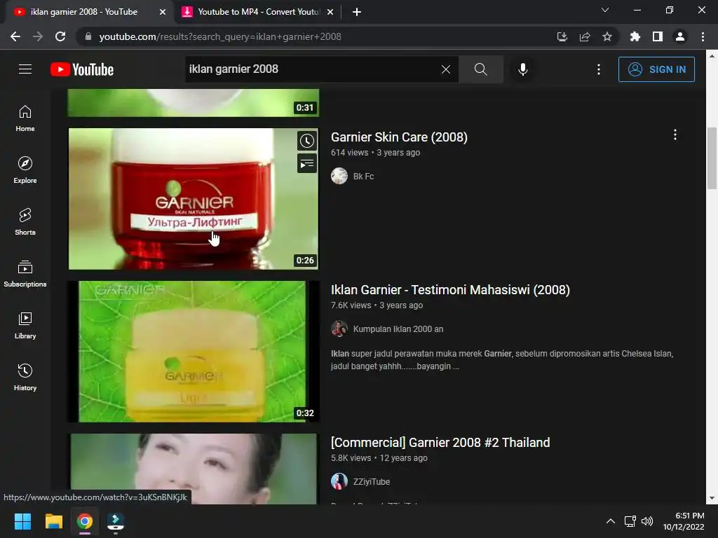718x538 pixels.
Task: Click the install app icon in address bar
Action: pyautogui.click(x=562, y=36)
